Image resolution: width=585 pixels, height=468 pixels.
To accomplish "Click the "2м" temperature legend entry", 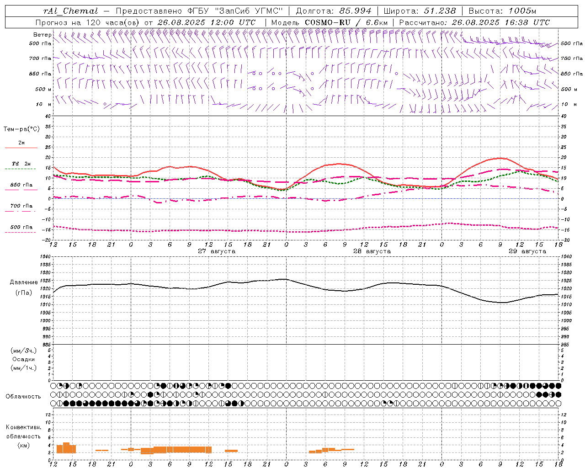I will point(21,143).
